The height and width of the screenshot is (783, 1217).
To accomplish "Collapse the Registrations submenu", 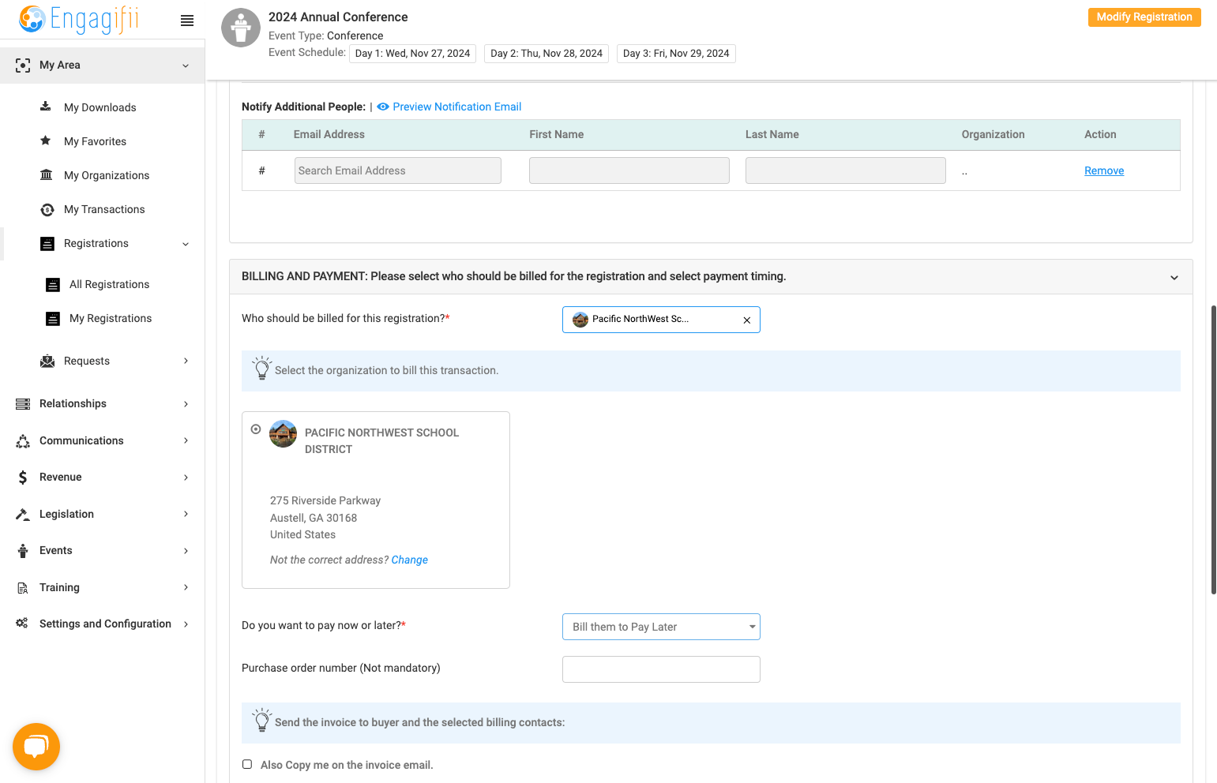I will pyautogui.click(x=186, y=244).
